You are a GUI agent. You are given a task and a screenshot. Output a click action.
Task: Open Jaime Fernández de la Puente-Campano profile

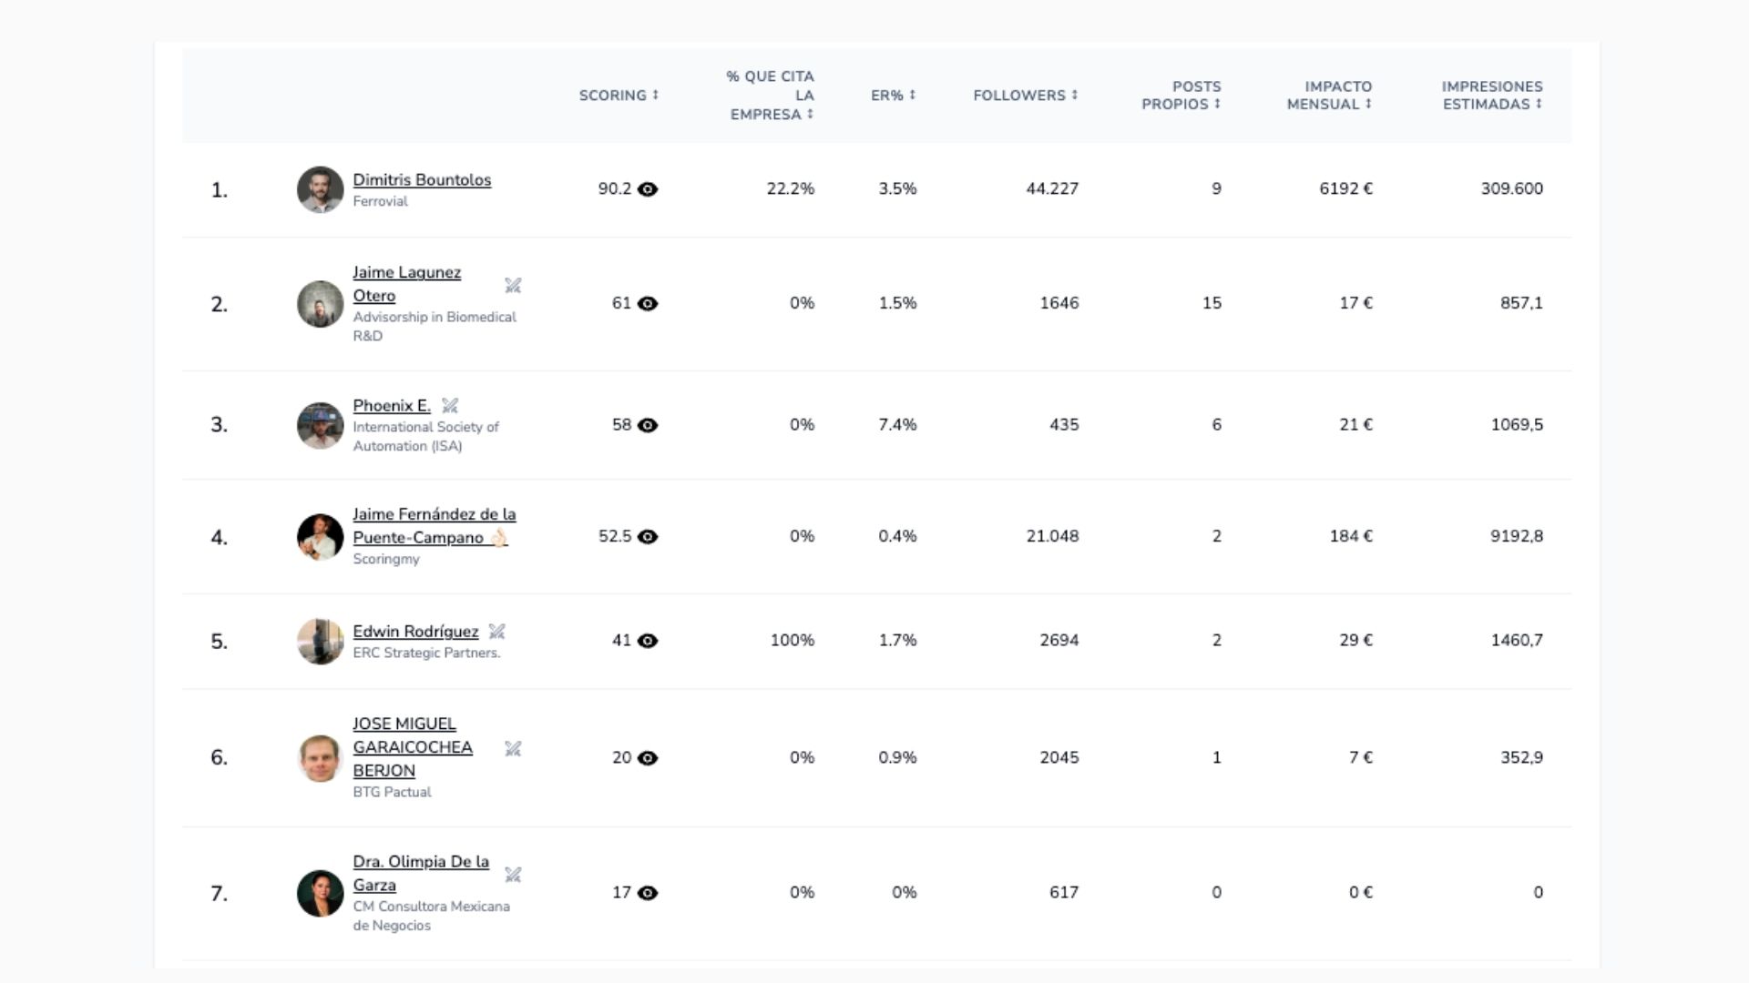(435, 526)
